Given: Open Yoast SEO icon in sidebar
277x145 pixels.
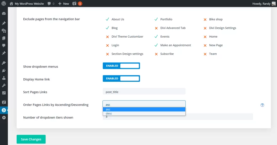Looking at the screenshot, I should 4,102.
